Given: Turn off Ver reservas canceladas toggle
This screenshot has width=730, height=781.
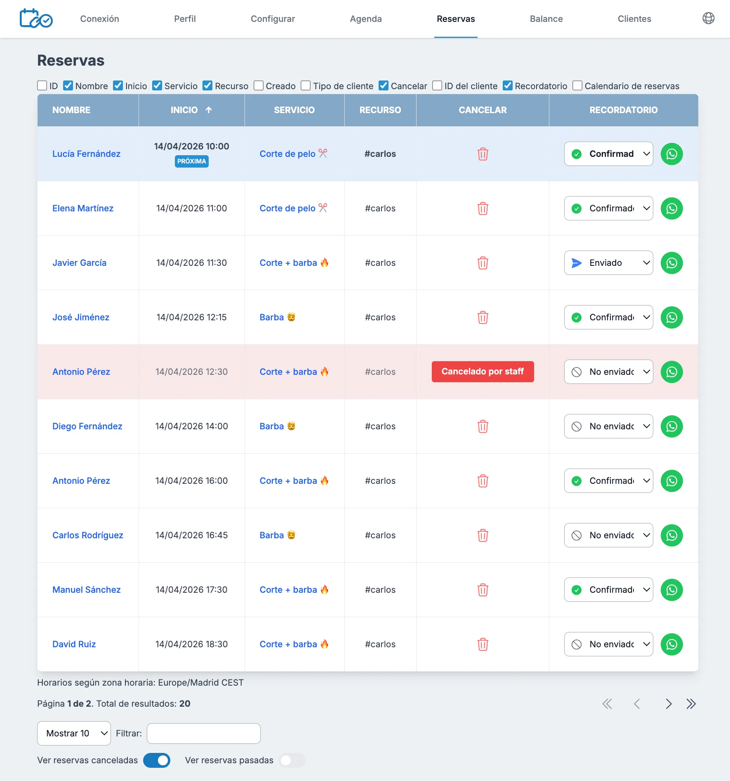Looking at the screenshot, I should (x=157, y=760).
